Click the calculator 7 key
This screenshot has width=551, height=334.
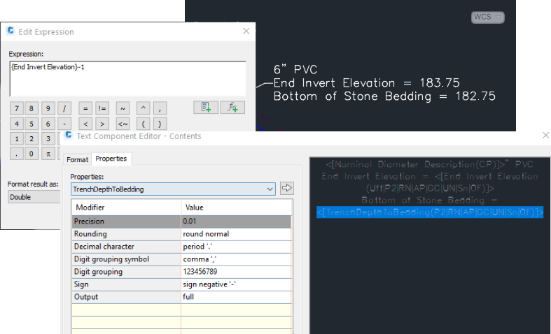[x=17, y=108]
